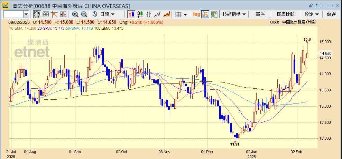Image resolution: width=342 pixels, height=159 pixels.
Task: Zoom in with the plus magnifier
Action: [x=75, y=14]
